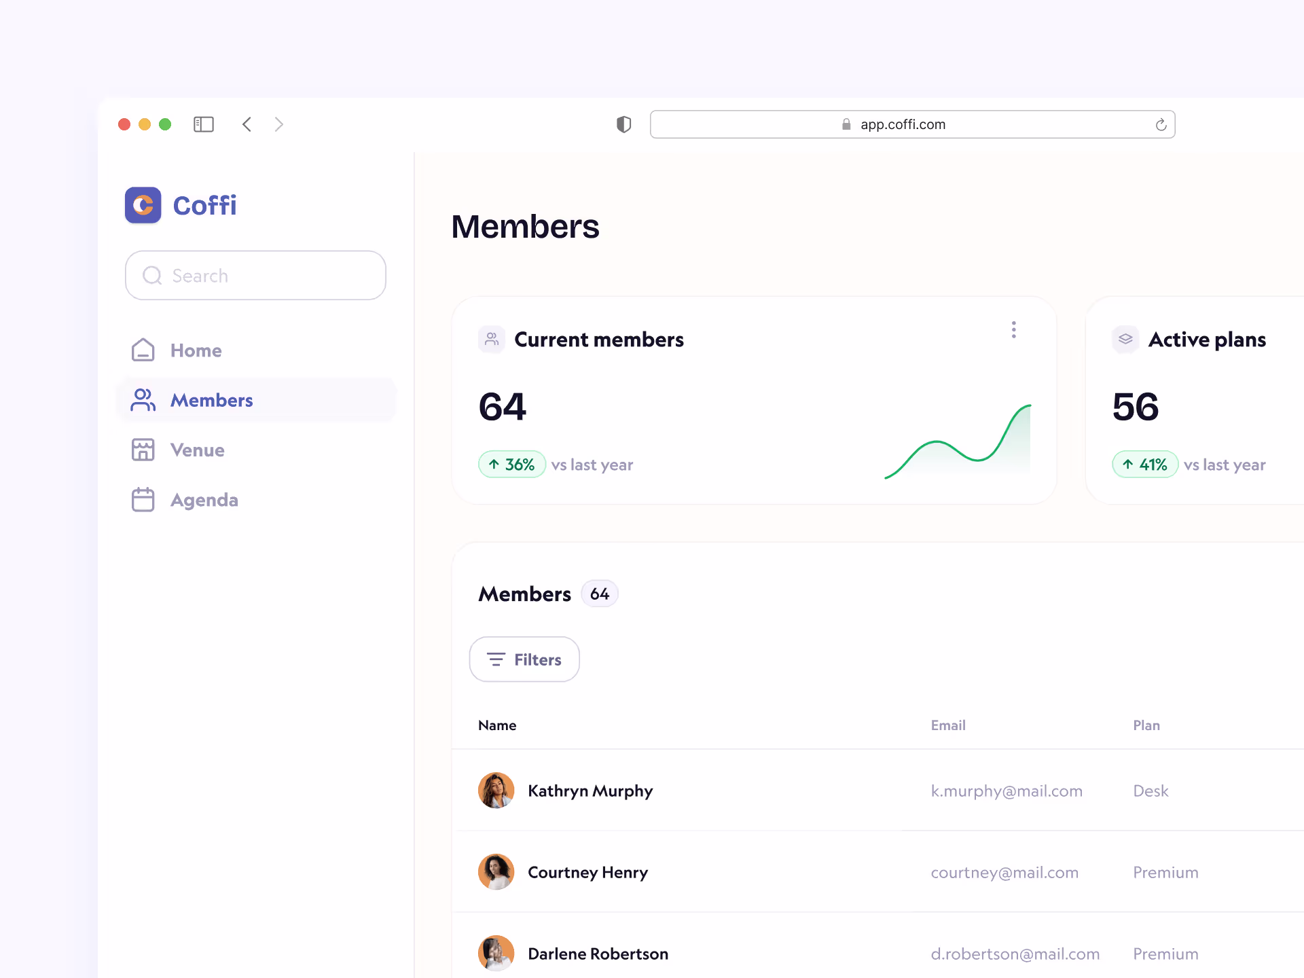
Task: Select the Home icon in the sidebar
Action: 143,350
